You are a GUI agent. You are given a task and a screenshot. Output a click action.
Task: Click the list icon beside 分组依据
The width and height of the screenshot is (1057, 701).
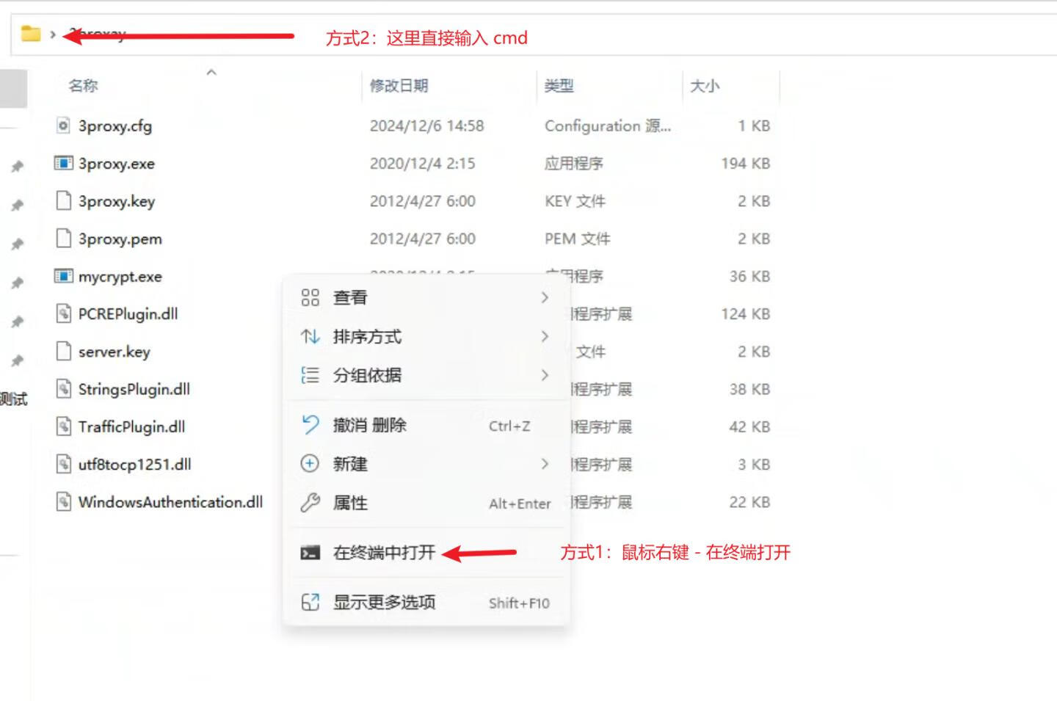(x=310, y=375)
